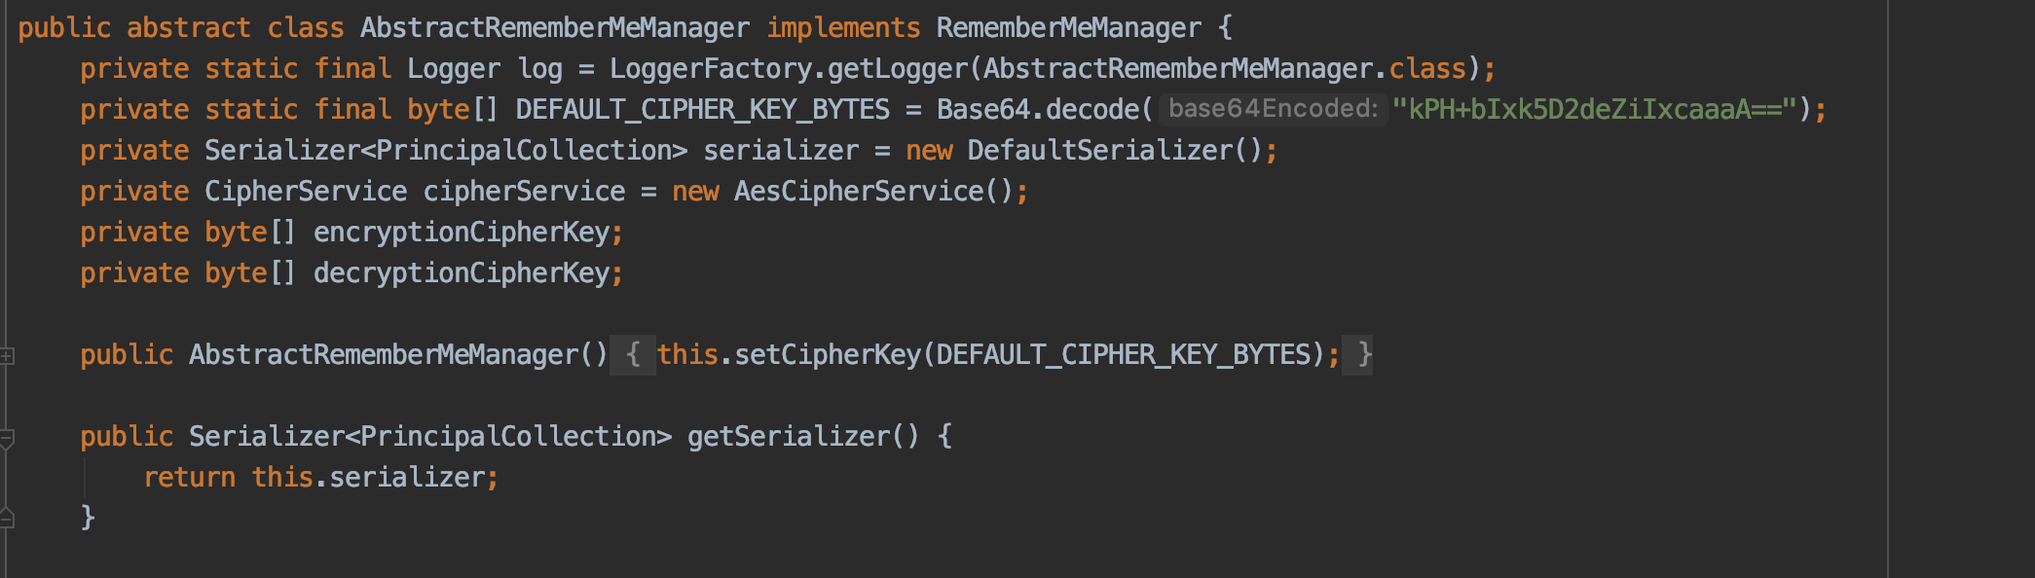
Task: Place cursor on the encryptionCipherKey field
Action: coord(462,233)
